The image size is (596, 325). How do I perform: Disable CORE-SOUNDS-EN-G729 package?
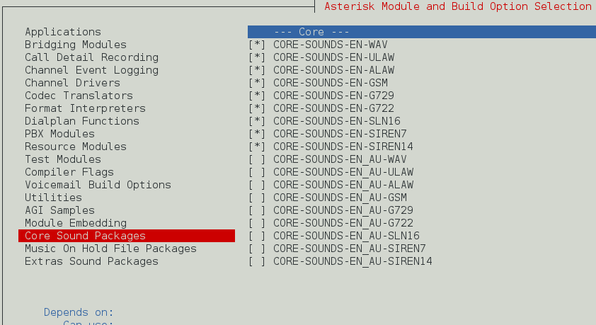257,96
